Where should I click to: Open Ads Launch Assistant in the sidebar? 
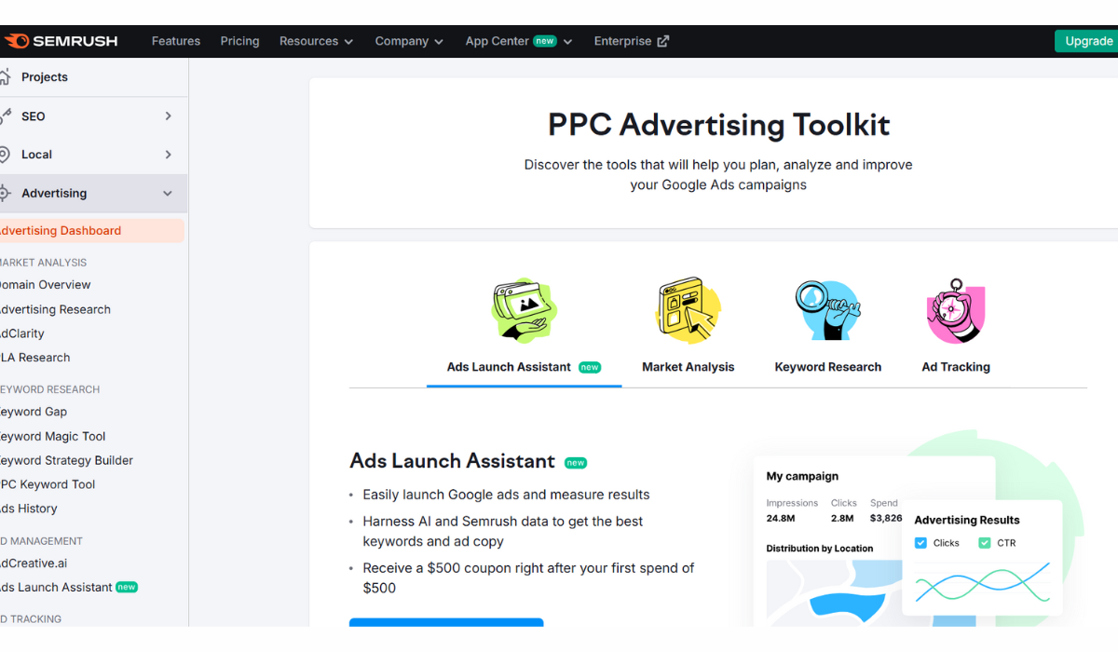(56, 587)
